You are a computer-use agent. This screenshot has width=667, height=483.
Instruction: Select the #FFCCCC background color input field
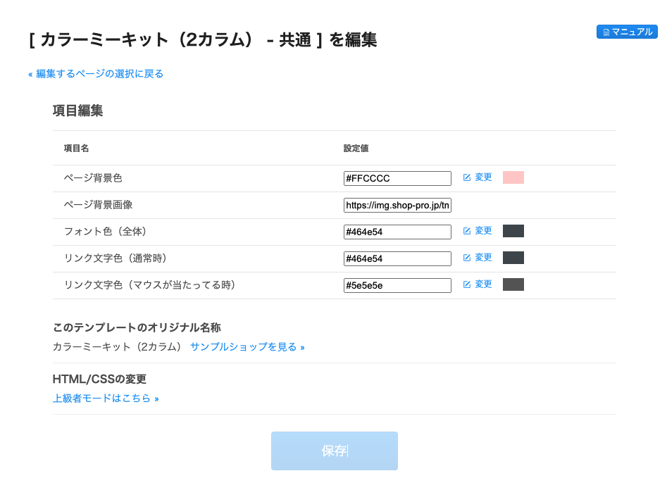click(x=397, y=178)
